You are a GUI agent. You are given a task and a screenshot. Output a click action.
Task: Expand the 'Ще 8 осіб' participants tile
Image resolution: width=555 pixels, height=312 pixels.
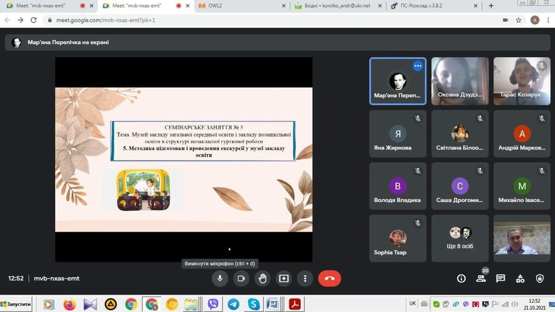pyautogui.click(x=460, y=238)
